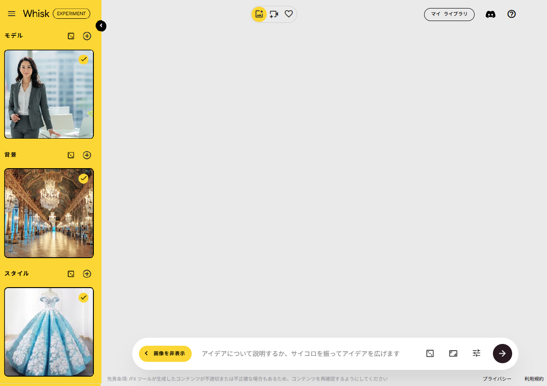The height and width of the screenshot is (386, 547).
Task: Collapse the left sidebar with arrow
Action: [101, 26]
